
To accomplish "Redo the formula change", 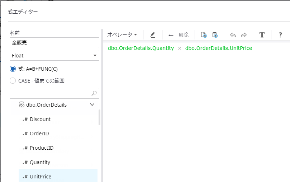I will click(244, 35).
